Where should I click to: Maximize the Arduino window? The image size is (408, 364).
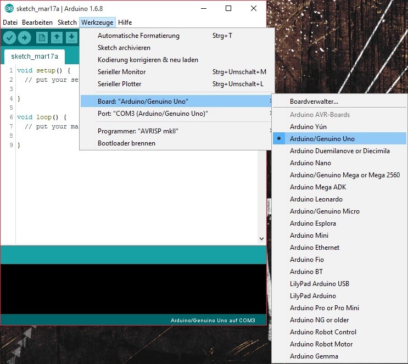[228, 8]
